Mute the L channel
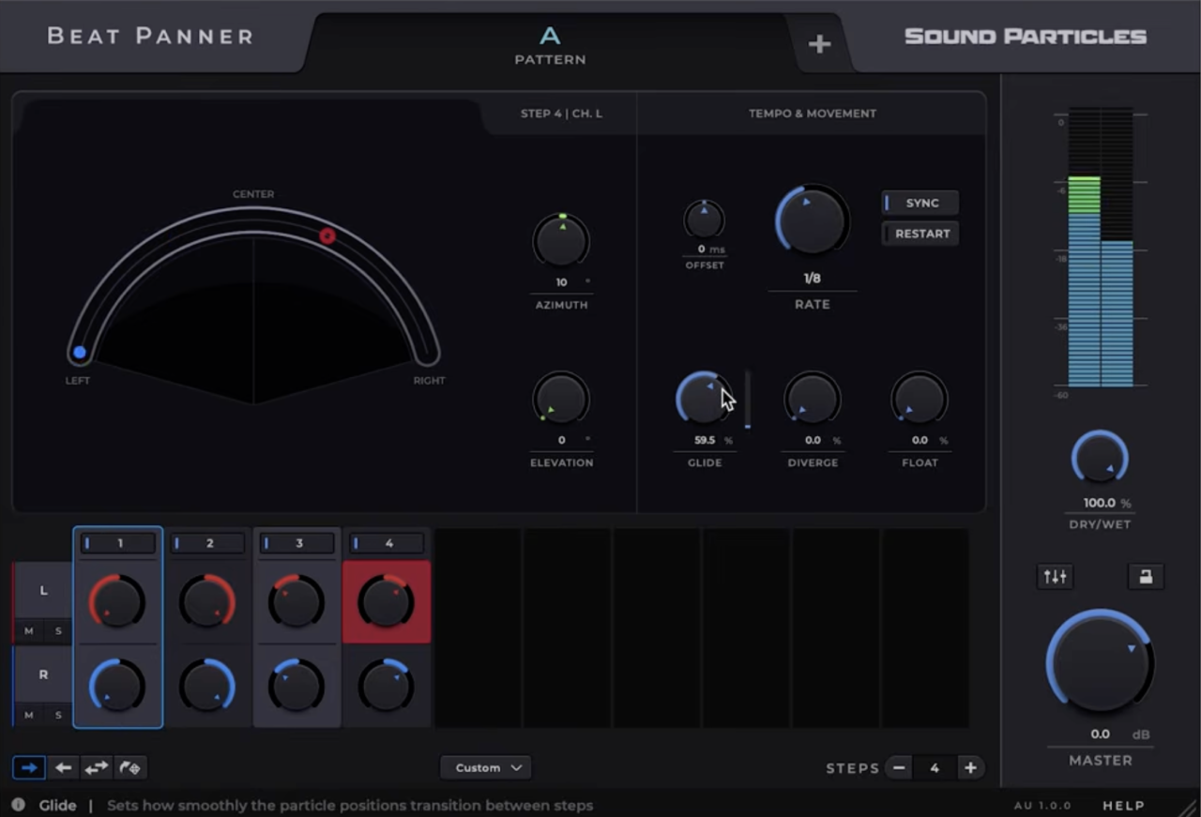This screenshot has height=817, width=1201. [29, 631]
